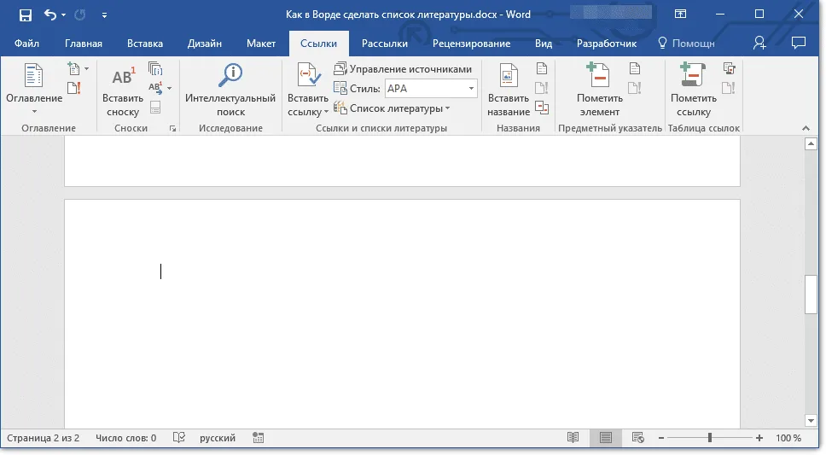Viewport: 826px width, 455px height.
Task: Switch to Web Layout view
Action: point(638,438)
